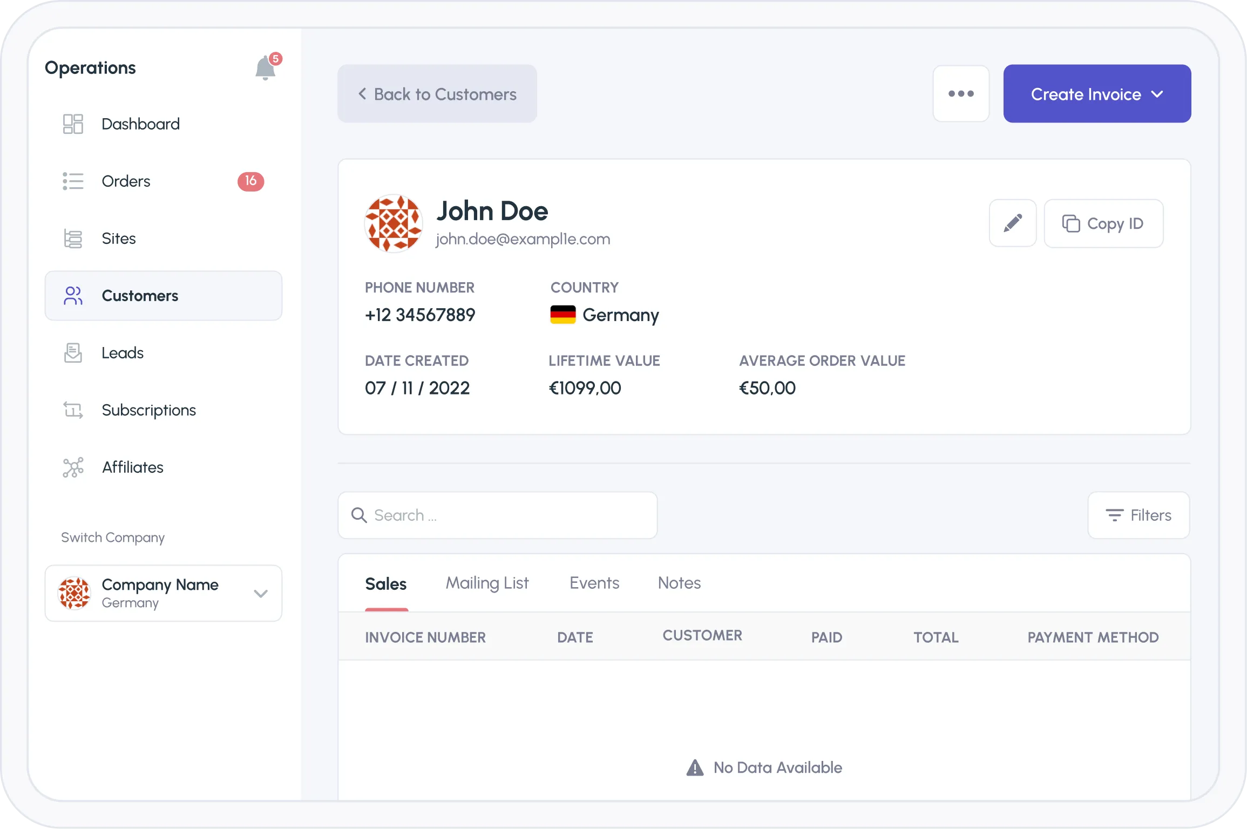Select Customers in the sidebar
Viewport: 1247px width, 830px height.
click(x=164, y=296)
